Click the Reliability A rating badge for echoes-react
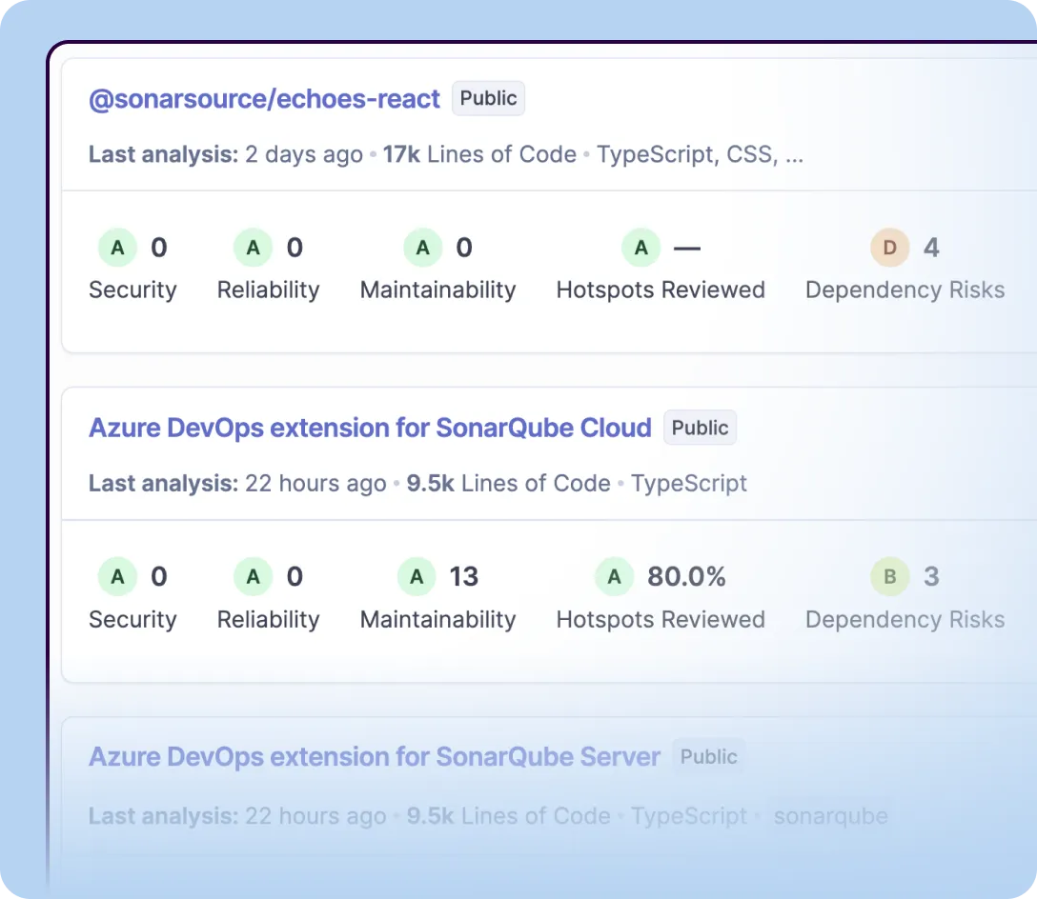Image resolution: width=1037 pixels, height=899 pixels. tap(253, 249)
